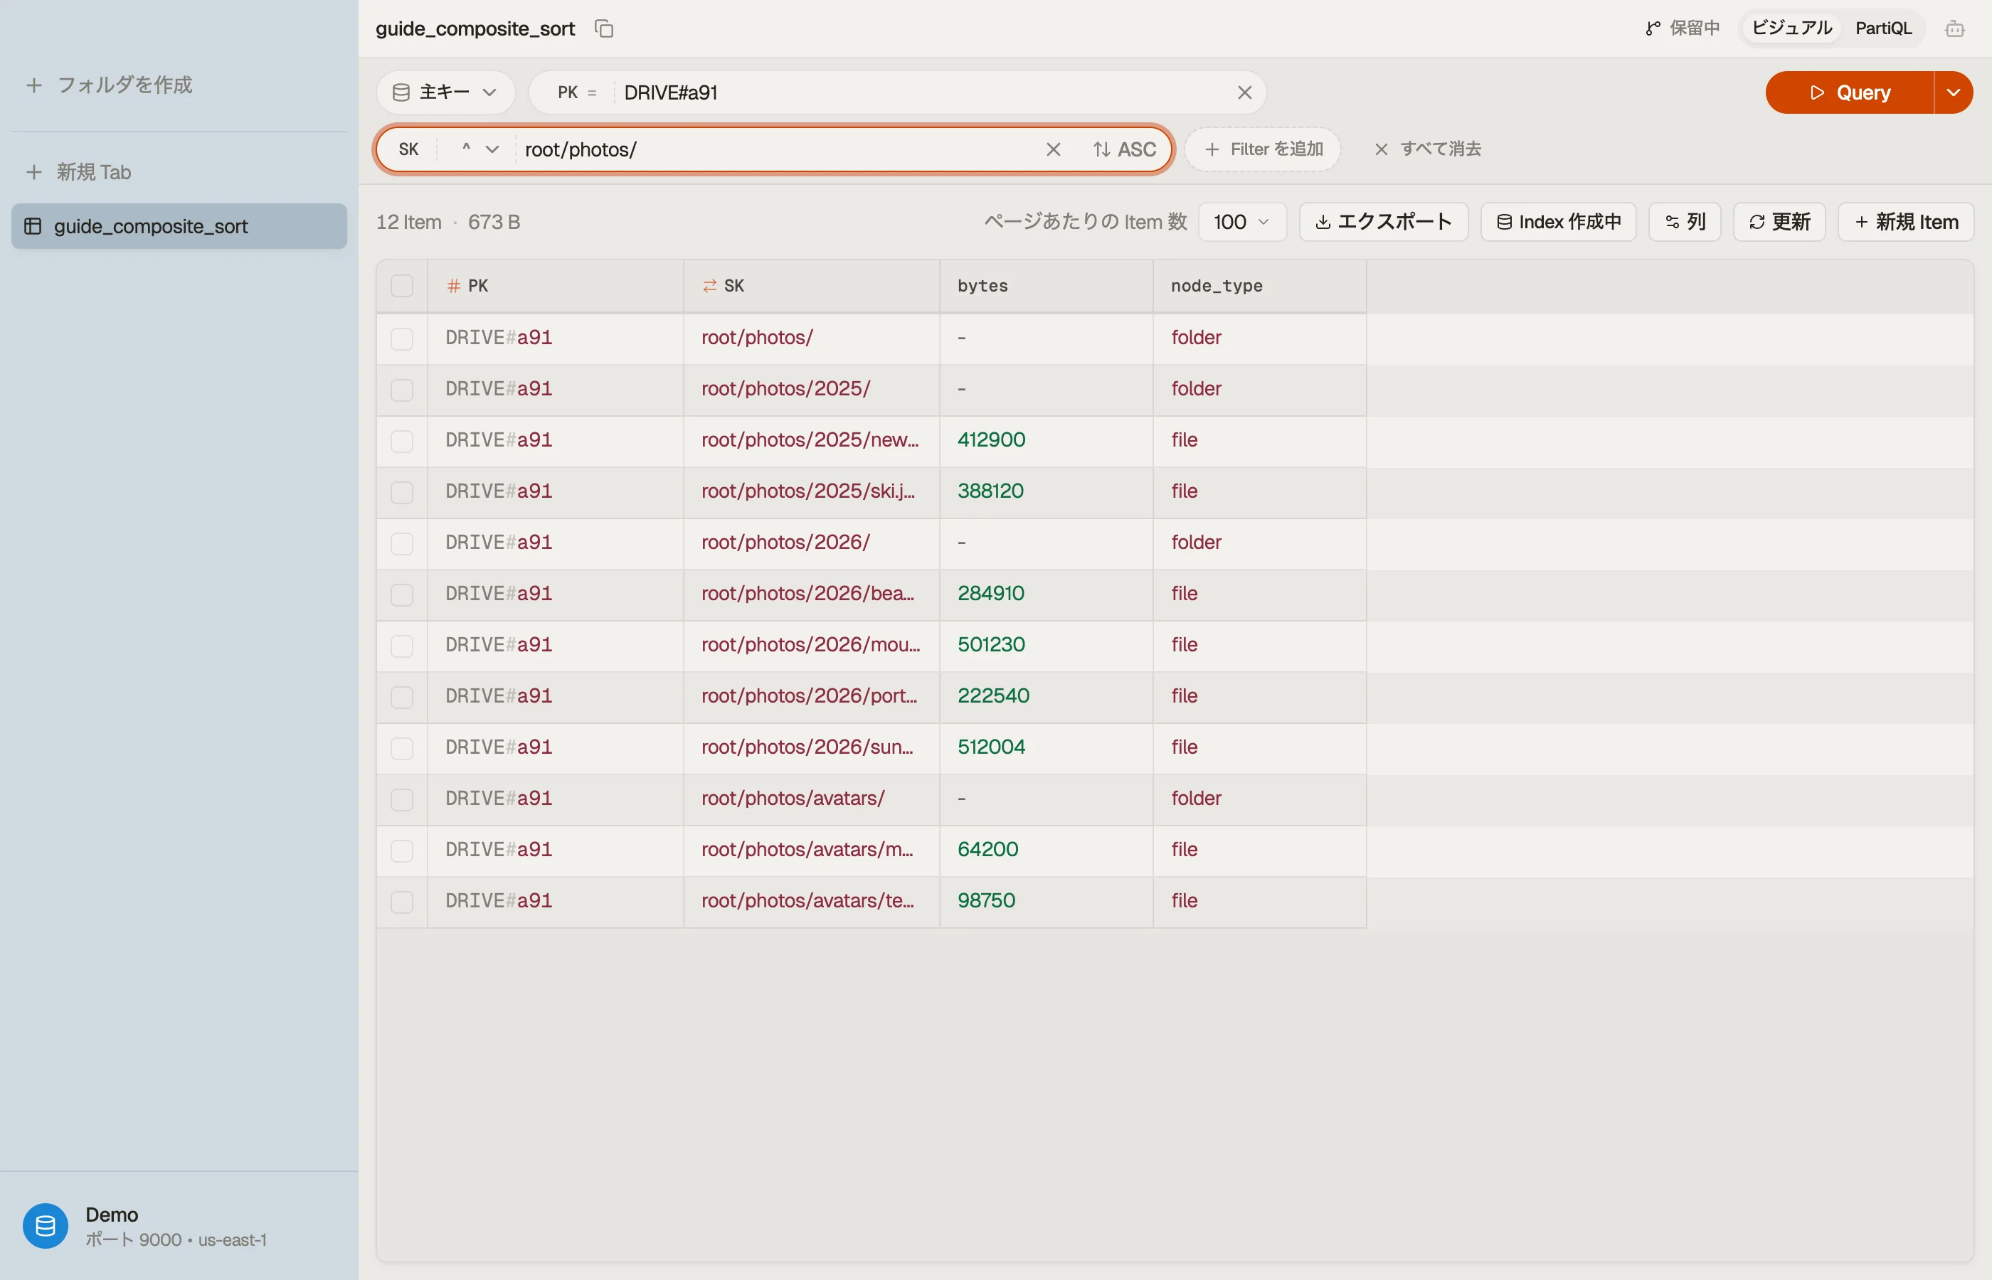Run the Query button
1992x1280 pixels.
pyautogui.click(x=1849, y=92)
